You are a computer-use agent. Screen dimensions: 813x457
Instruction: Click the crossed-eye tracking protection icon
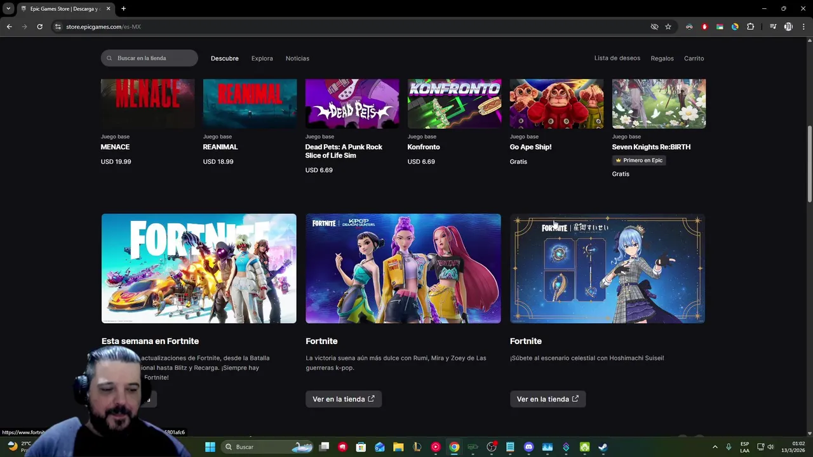pos(654,27)
